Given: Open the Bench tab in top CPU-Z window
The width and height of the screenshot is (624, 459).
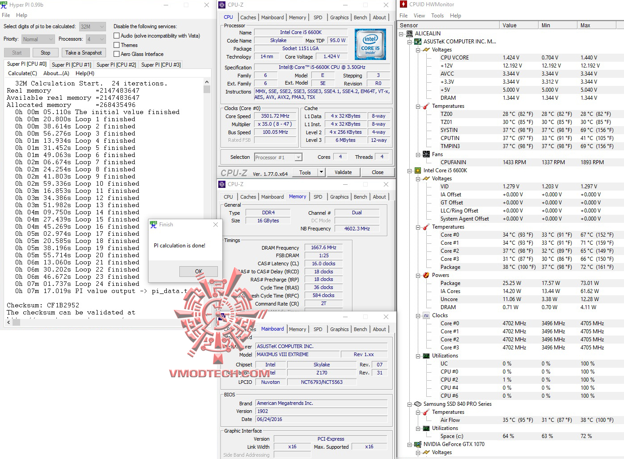Looking at the screenshot, I should click(x=361, y=17).
